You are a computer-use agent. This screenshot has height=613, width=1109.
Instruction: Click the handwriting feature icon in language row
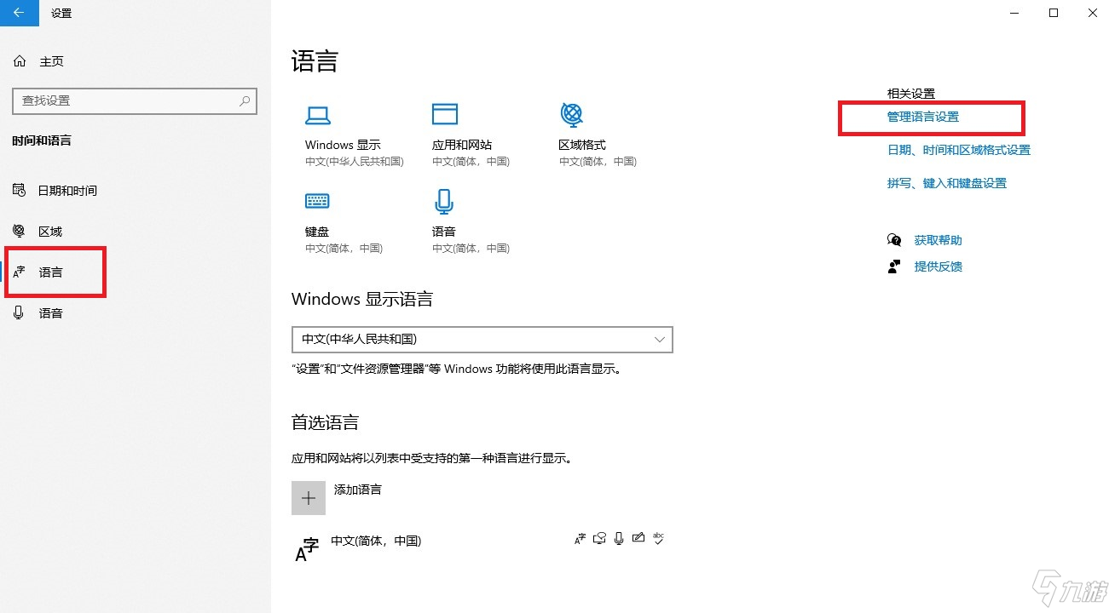point(638,538)
